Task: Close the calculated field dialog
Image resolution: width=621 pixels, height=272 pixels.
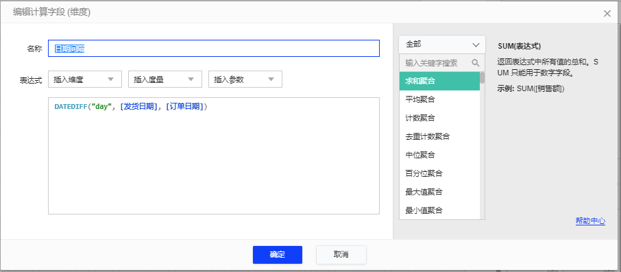Action: (607, 14)
